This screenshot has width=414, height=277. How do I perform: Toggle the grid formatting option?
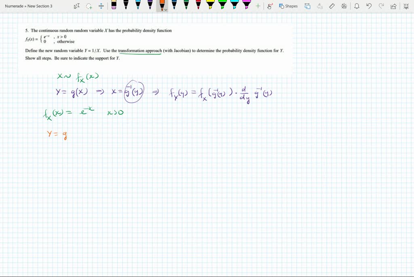[x=343, y=6]
